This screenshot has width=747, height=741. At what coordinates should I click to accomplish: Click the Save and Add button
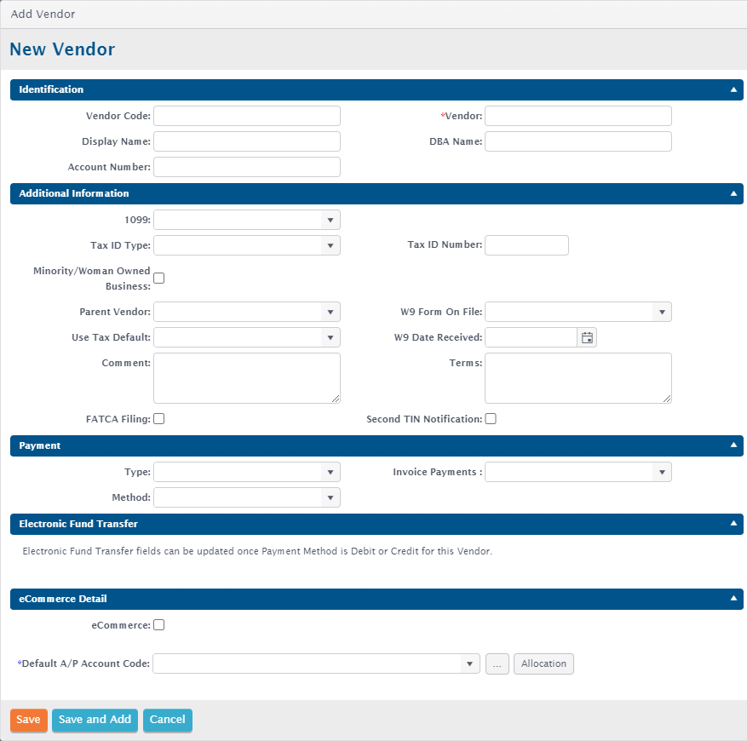95,720
